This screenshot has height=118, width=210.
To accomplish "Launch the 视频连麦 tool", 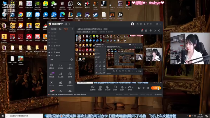I will pos(51,75).
